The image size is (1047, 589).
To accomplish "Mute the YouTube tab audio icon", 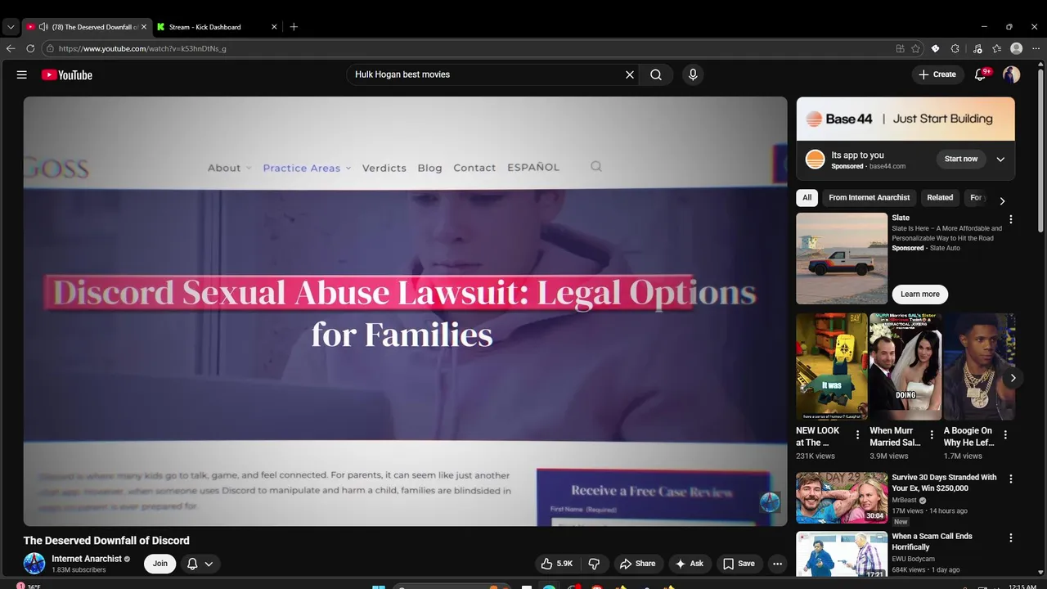I will click(x=43, y=27).
